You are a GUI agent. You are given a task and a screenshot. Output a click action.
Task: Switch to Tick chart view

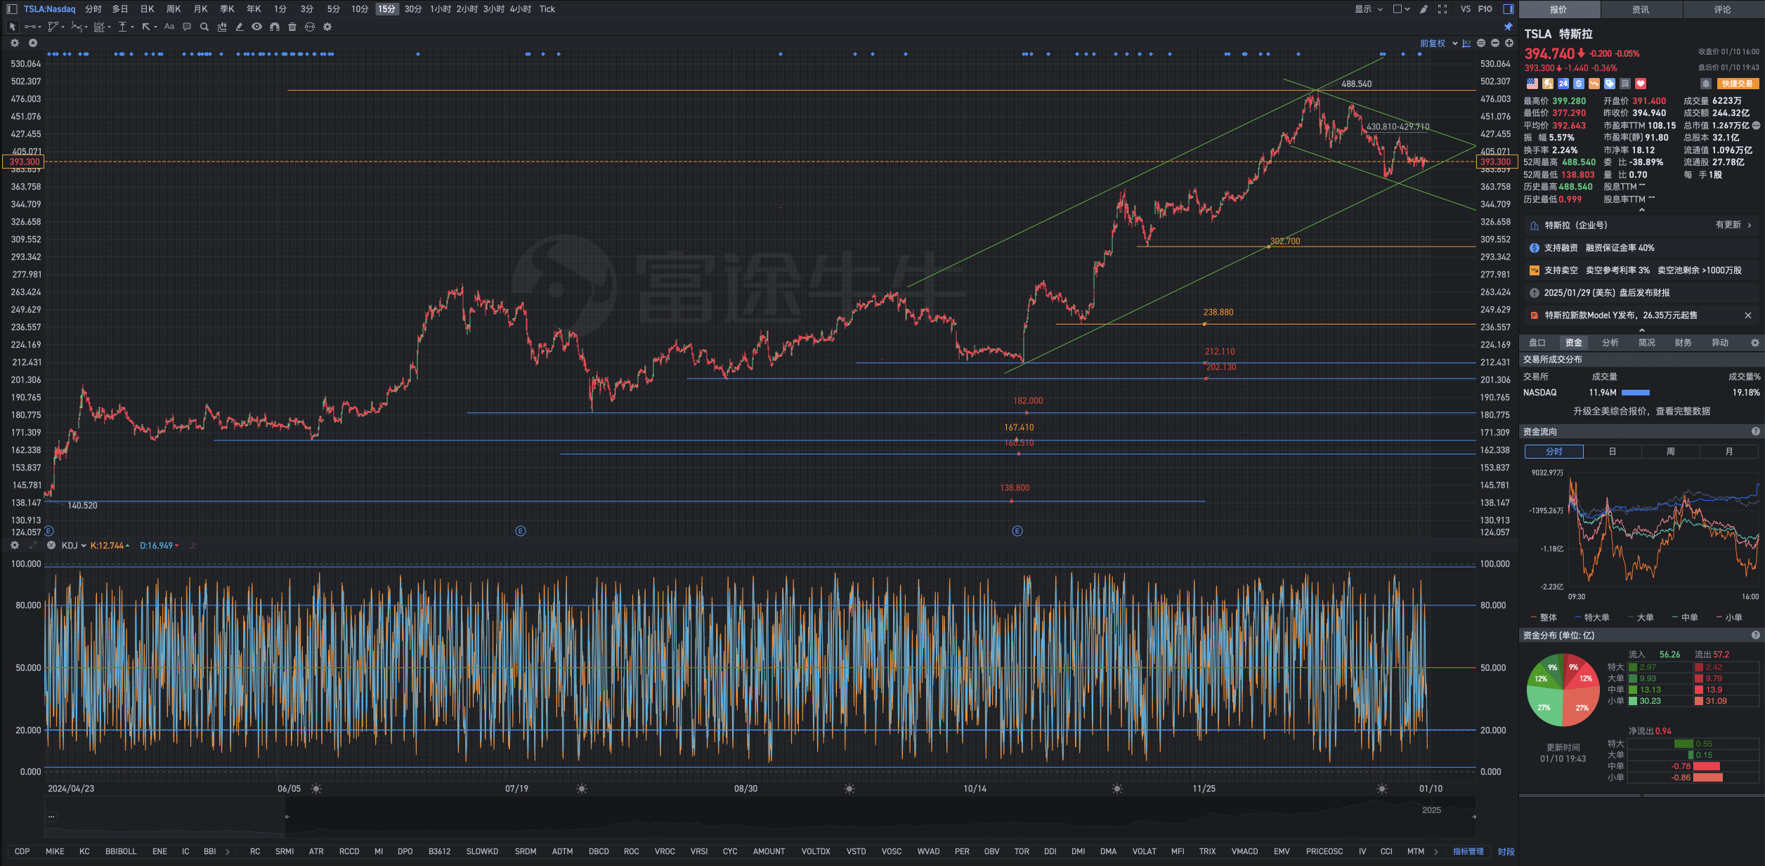[x=547, y=9]
